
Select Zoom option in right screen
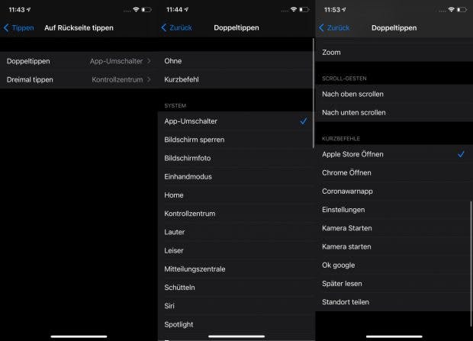point(394,52)
